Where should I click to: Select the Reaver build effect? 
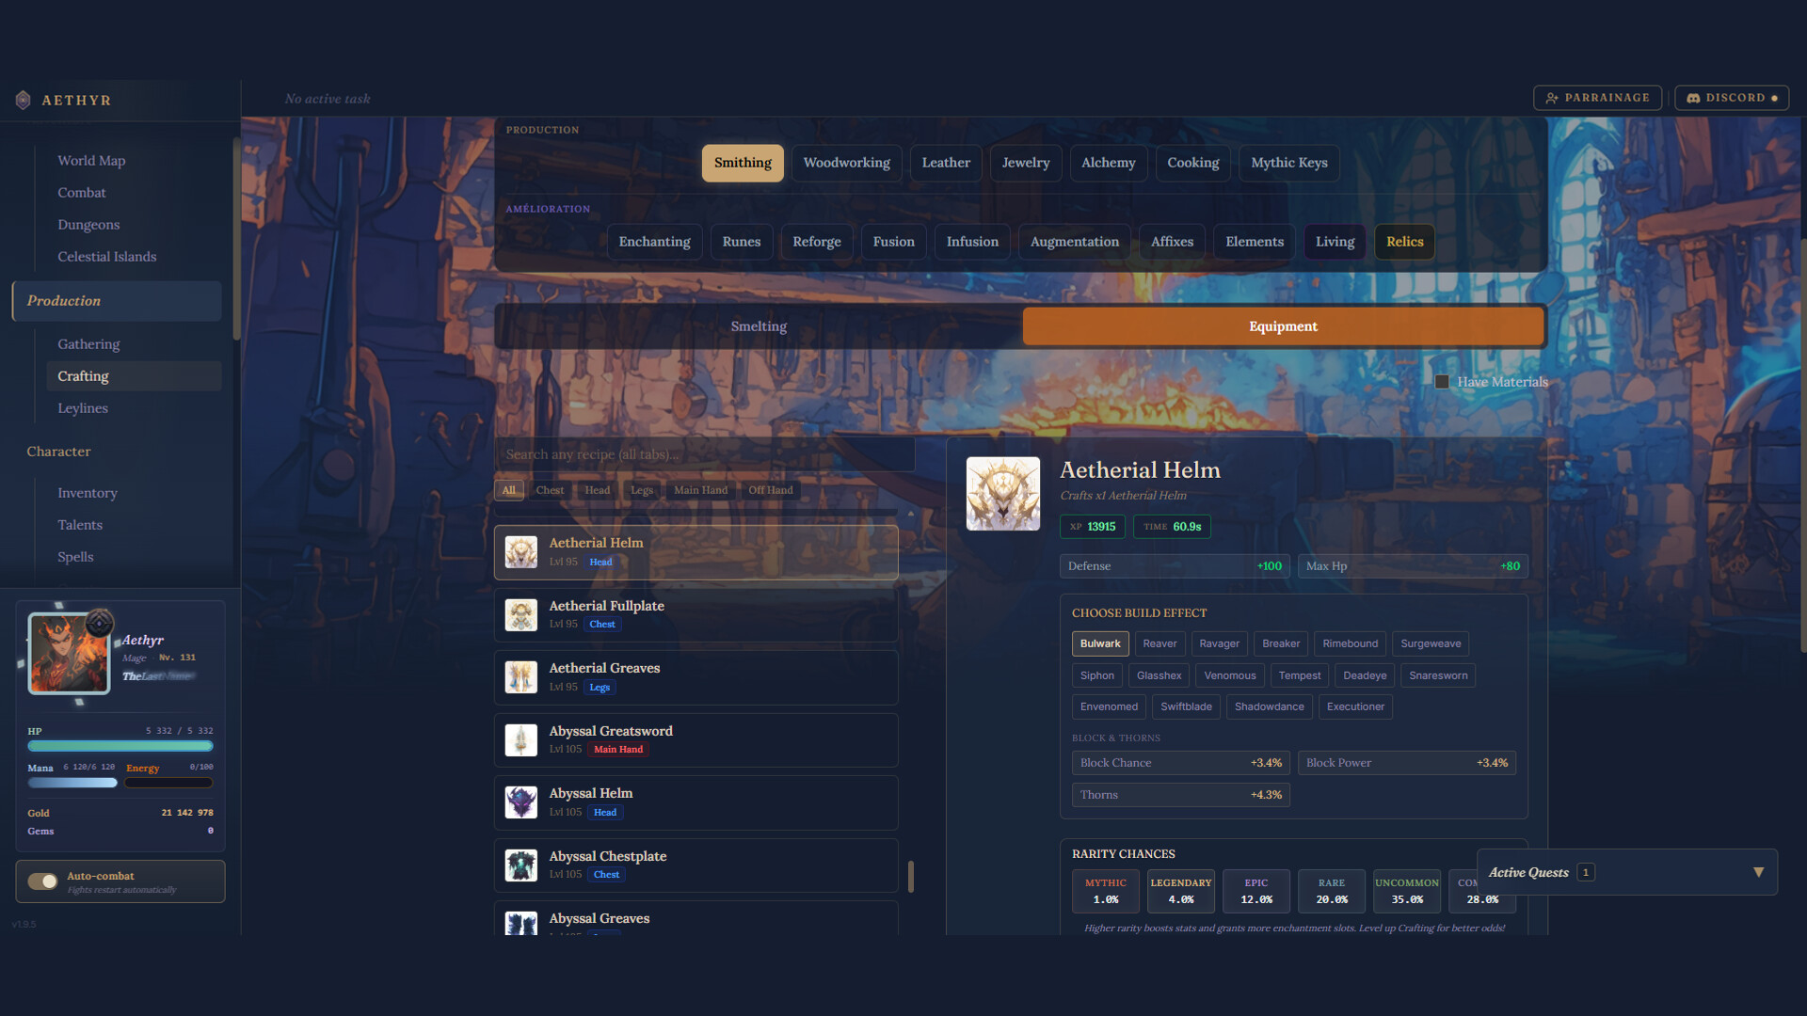pos(1159,643)
